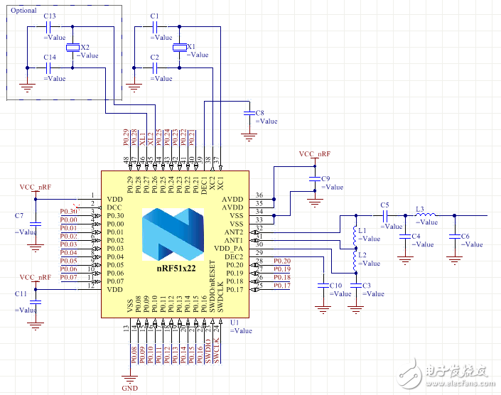This screenshot has width=501, height=395.
Task: Click the ground symbol under C9
Action: [x=315, y=202]
